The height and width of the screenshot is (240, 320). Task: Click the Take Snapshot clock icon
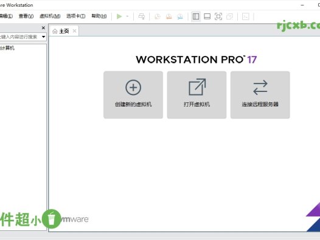point(158,16)
